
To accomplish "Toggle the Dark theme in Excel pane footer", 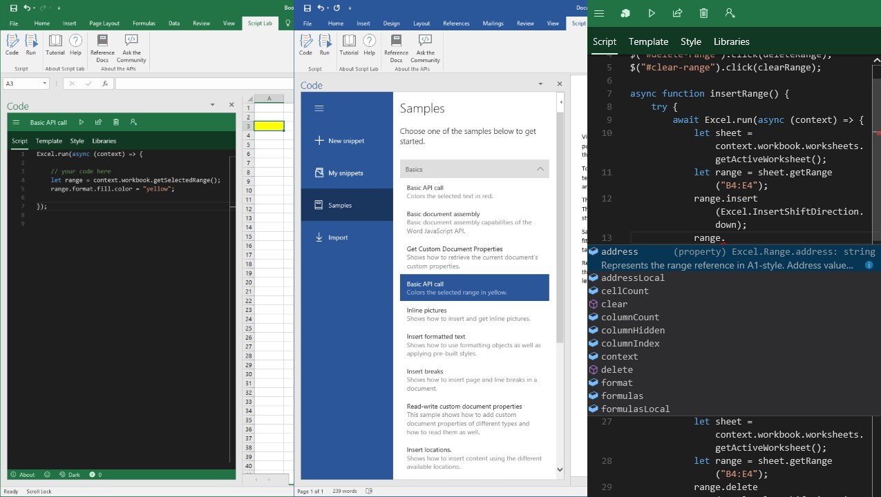I will click(70, 474).
